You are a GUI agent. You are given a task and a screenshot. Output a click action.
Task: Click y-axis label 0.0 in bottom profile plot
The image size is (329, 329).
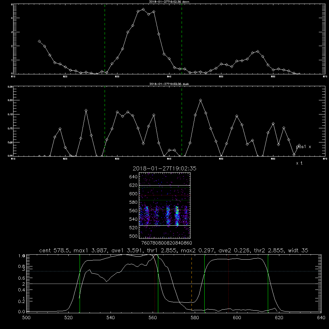tap(22, 312)
